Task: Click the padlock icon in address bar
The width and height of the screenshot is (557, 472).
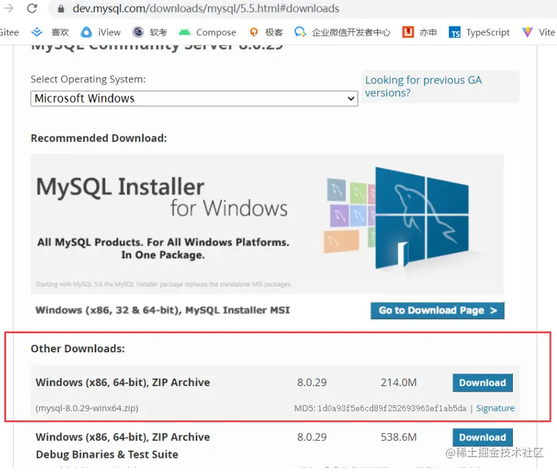Action: point(61,9)
